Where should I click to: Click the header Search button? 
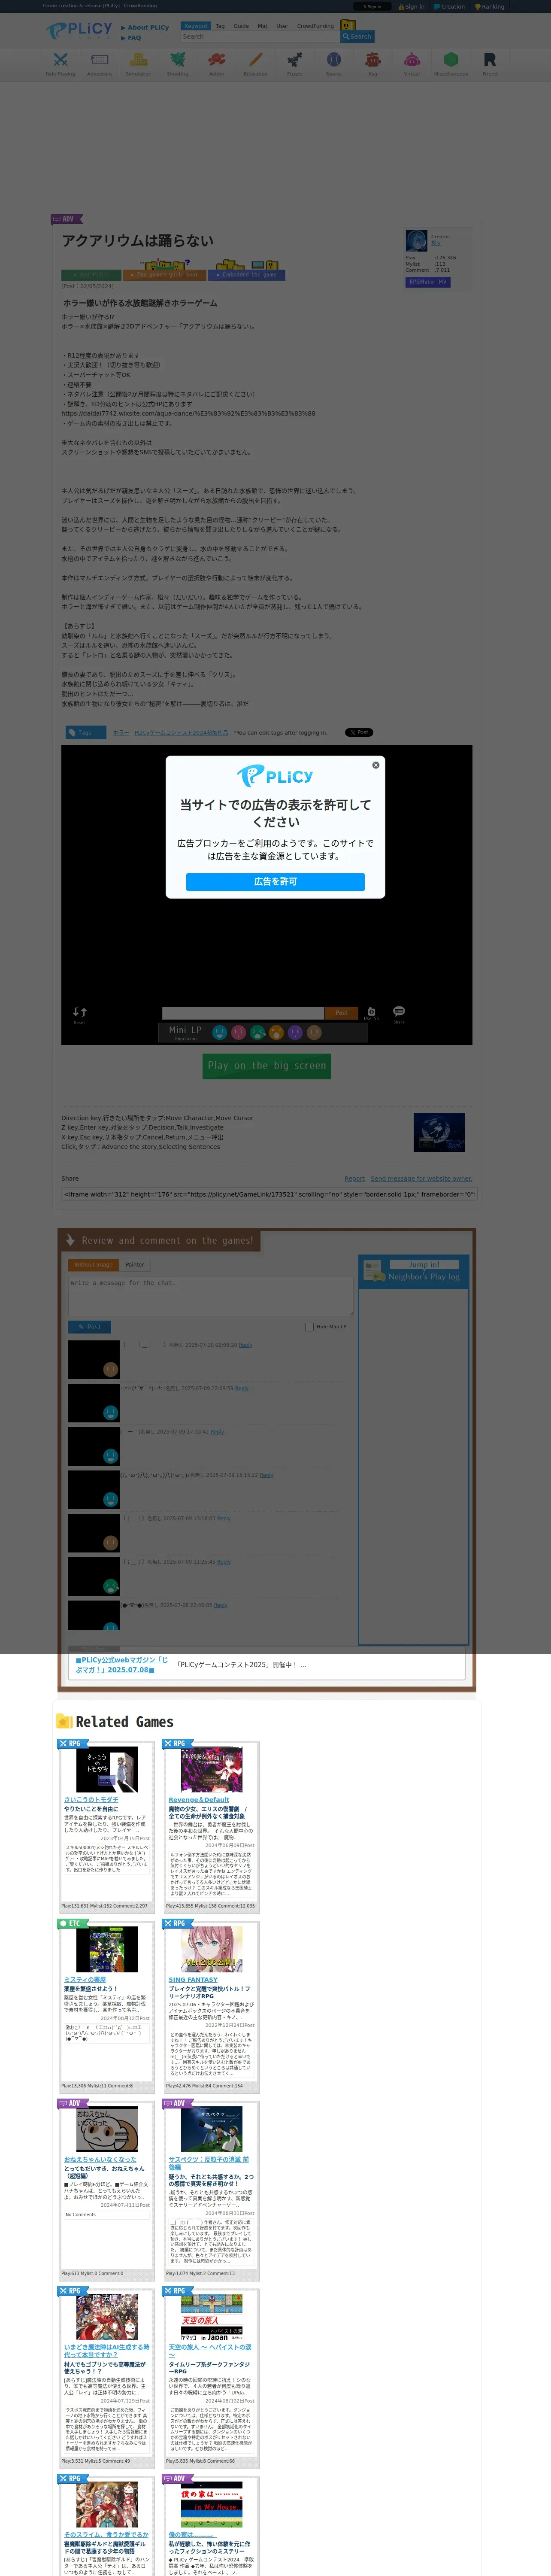[357, 36]
